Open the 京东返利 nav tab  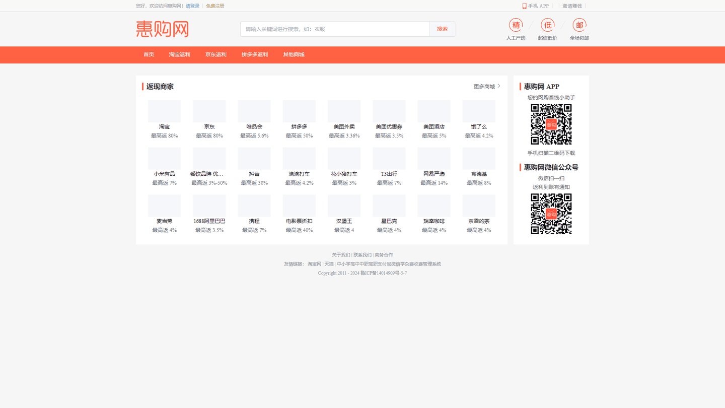pyautogui.click(x=216, y=54)
